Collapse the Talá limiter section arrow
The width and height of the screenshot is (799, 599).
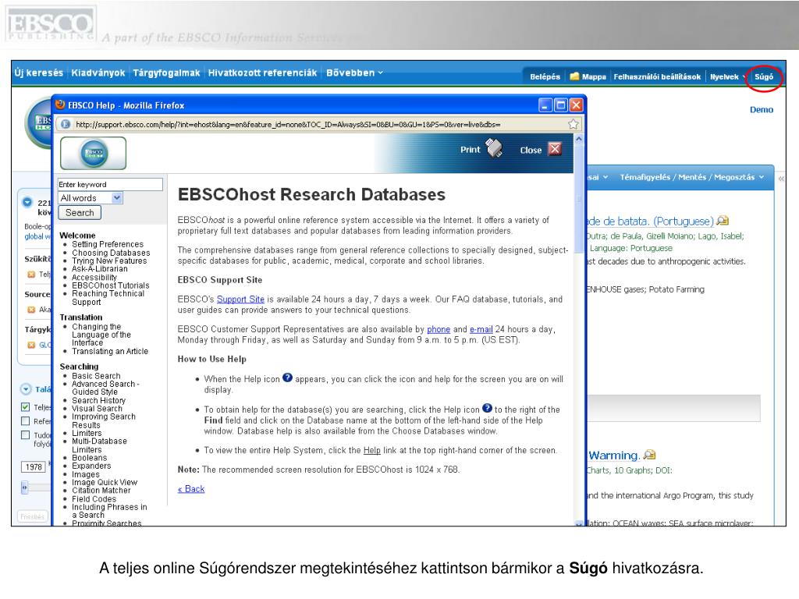[26, 389]
